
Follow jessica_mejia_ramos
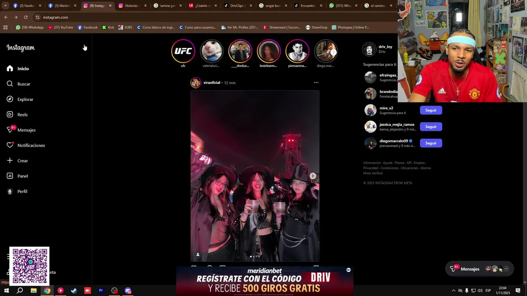[431, 127]
